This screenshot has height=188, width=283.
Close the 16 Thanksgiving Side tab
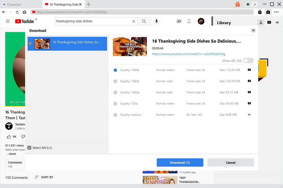80,4
